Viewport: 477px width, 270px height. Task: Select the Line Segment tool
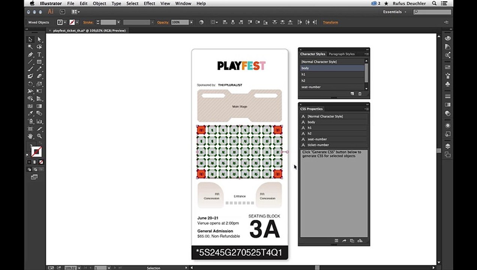(30, 62)
